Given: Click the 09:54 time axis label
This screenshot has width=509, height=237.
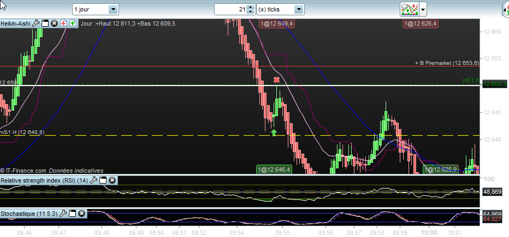Looking at the screenshot, I should 237,233.
